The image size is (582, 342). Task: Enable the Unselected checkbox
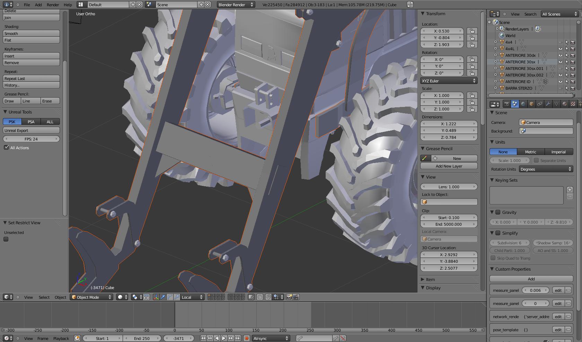6,239
